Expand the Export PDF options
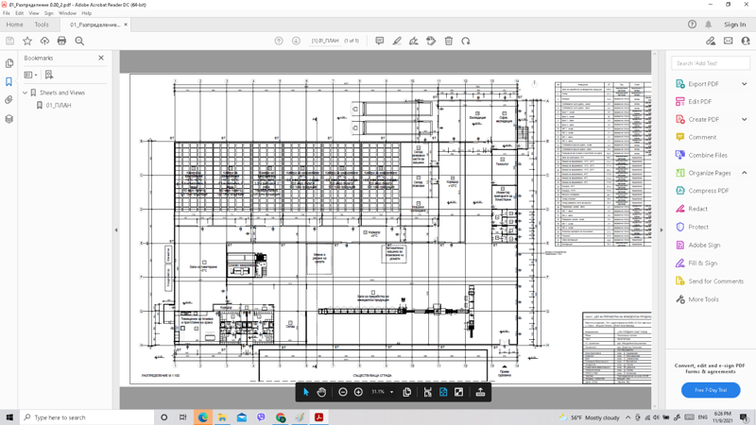The height and width of the screenshot is (425, 756). pos(744,84)
